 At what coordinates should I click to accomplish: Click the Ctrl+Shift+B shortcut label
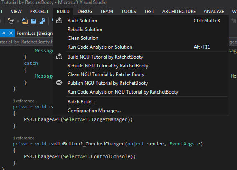(x=207, y=21)
